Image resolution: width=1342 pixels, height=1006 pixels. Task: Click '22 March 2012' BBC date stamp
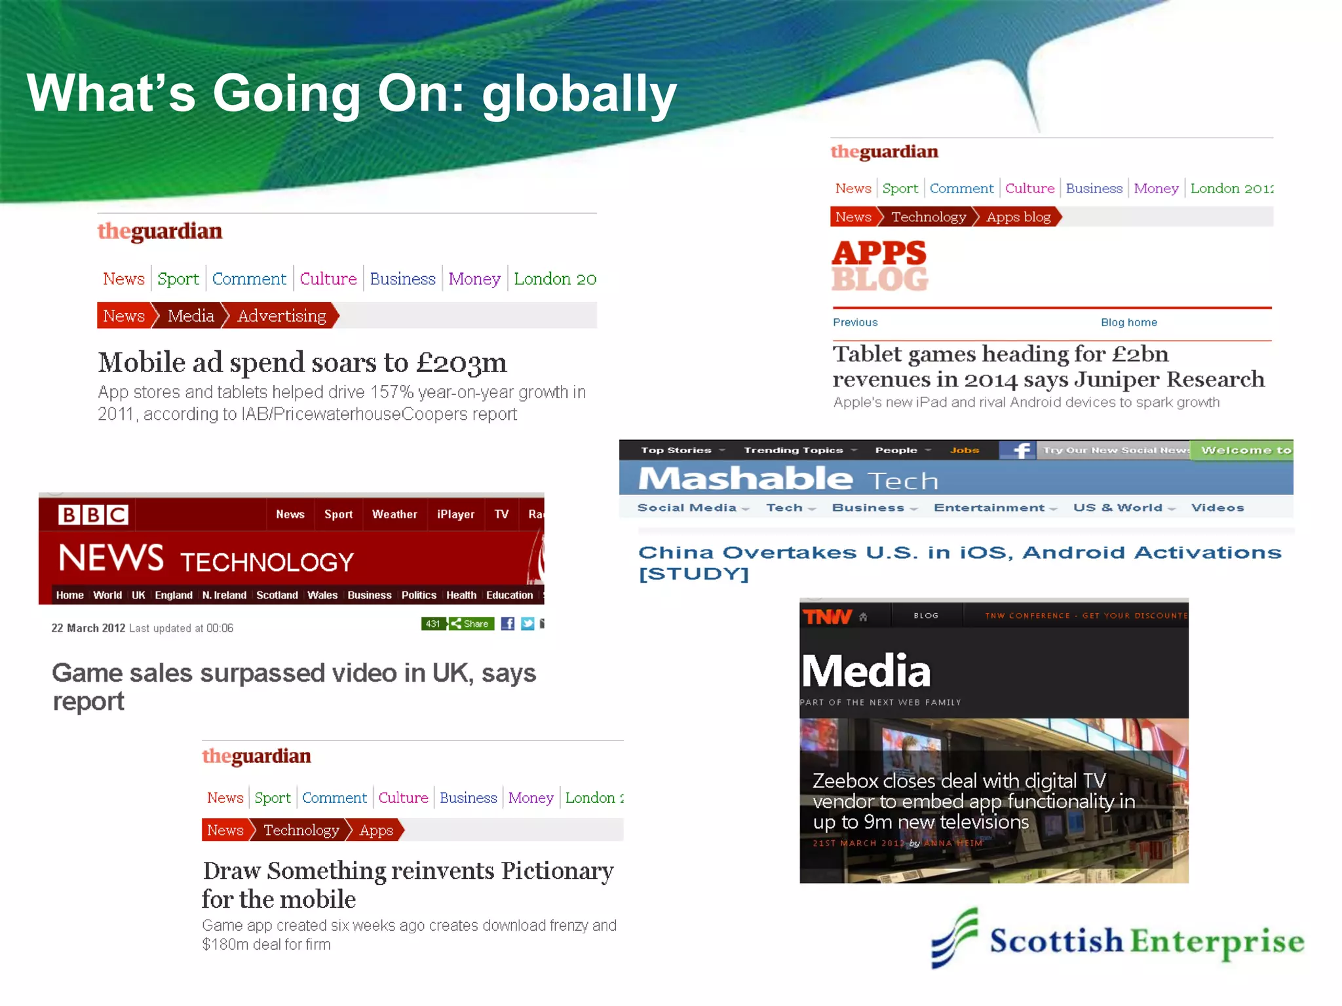88,628
